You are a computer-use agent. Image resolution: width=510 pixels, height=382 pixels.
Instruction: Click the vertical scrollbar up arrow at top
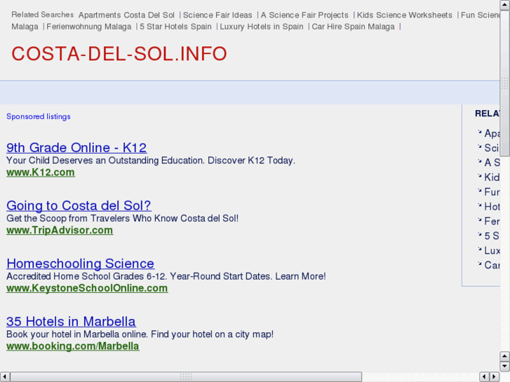point(504,4)
